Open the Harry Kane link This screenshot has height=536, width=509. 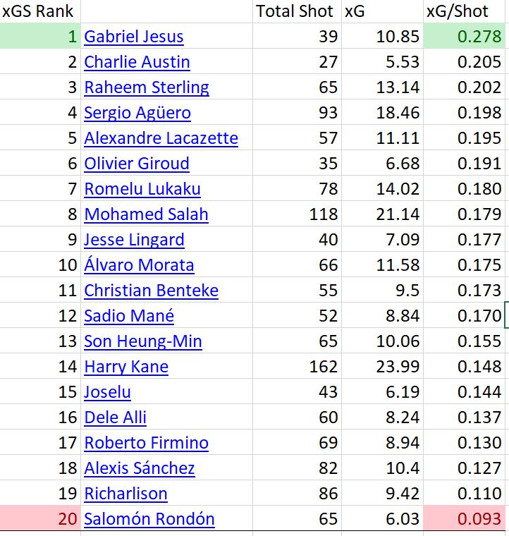[x=126, y=367]
